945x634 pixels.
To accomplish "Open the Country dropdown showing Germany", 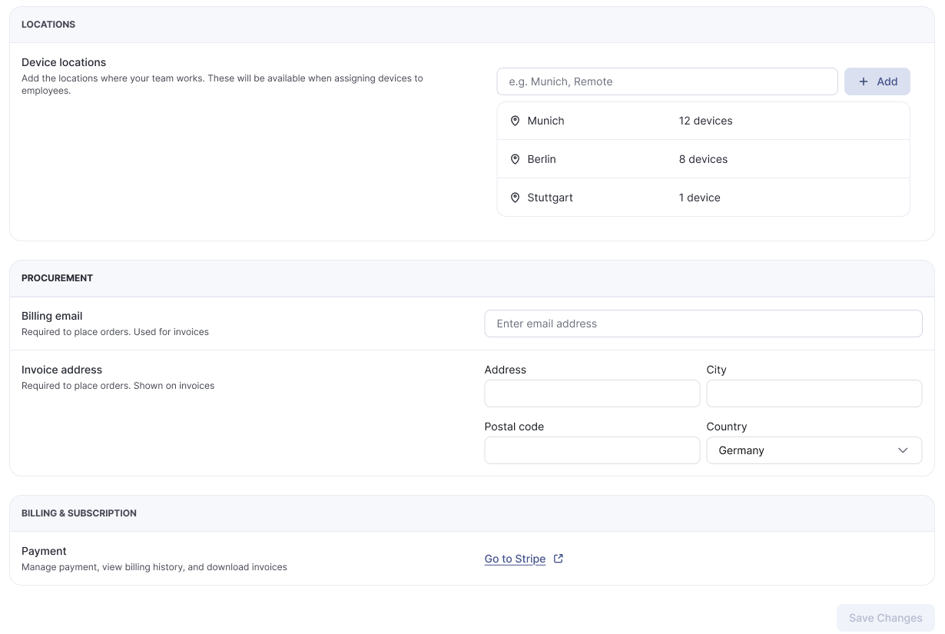I will pos(814,450).
